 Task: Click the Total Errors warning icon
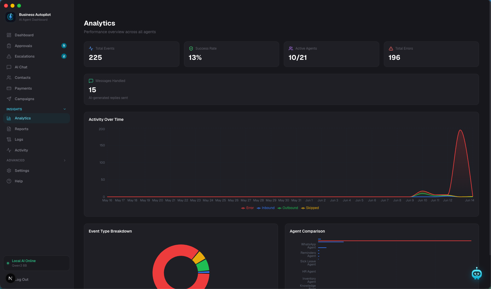click(391, 48)
